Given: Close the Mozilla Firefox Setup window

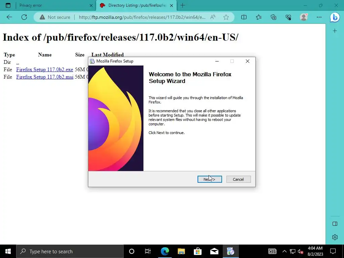Looking at the screenshot, I should pos(248,61).
